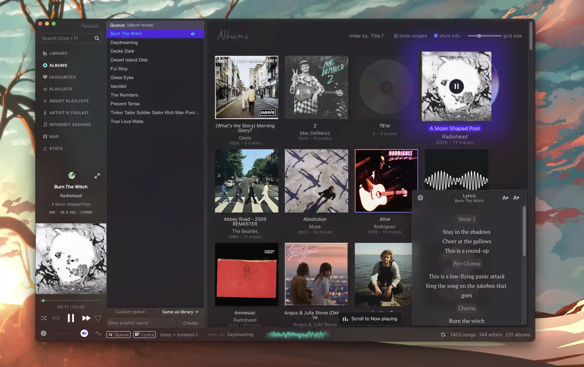The width and height of the screenshot is (584, 367).
Task: Enable the show singles checkbox
Action: 396,36
